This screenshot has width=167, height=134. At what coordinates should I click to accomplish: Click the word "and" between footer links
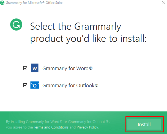(73, 127)
